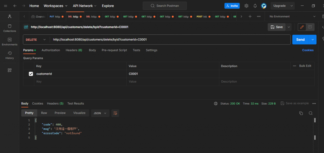
Task: Open Collections in the sidebar
Action: pos(9,28)
